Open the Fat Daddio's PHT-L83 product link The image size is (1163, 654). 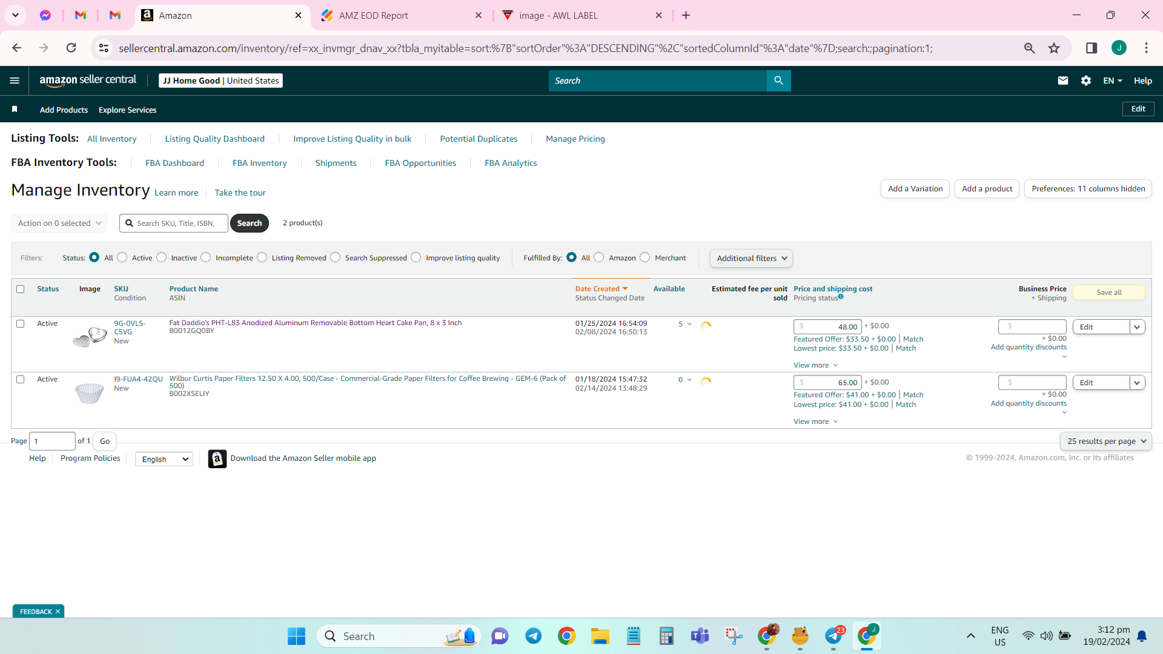pos(315,323)
